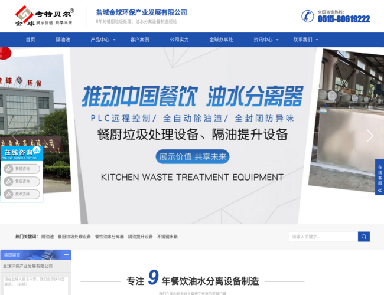Minimize the 请您留言 message panel
This screenshot has height=295, width=384.
[x=67, y=255]
